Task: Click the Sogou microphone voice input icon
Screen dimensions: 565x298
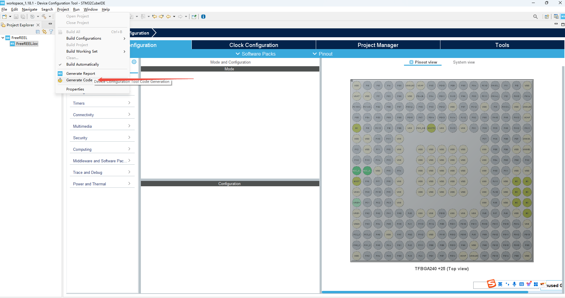Action: (x=514, y=284)
